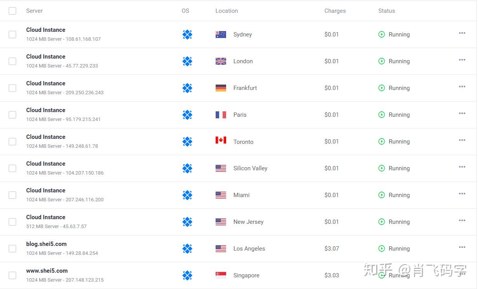Select the www.shei5.com server checkbox
The width and height of the screenshot is (479, 289).
12,275
